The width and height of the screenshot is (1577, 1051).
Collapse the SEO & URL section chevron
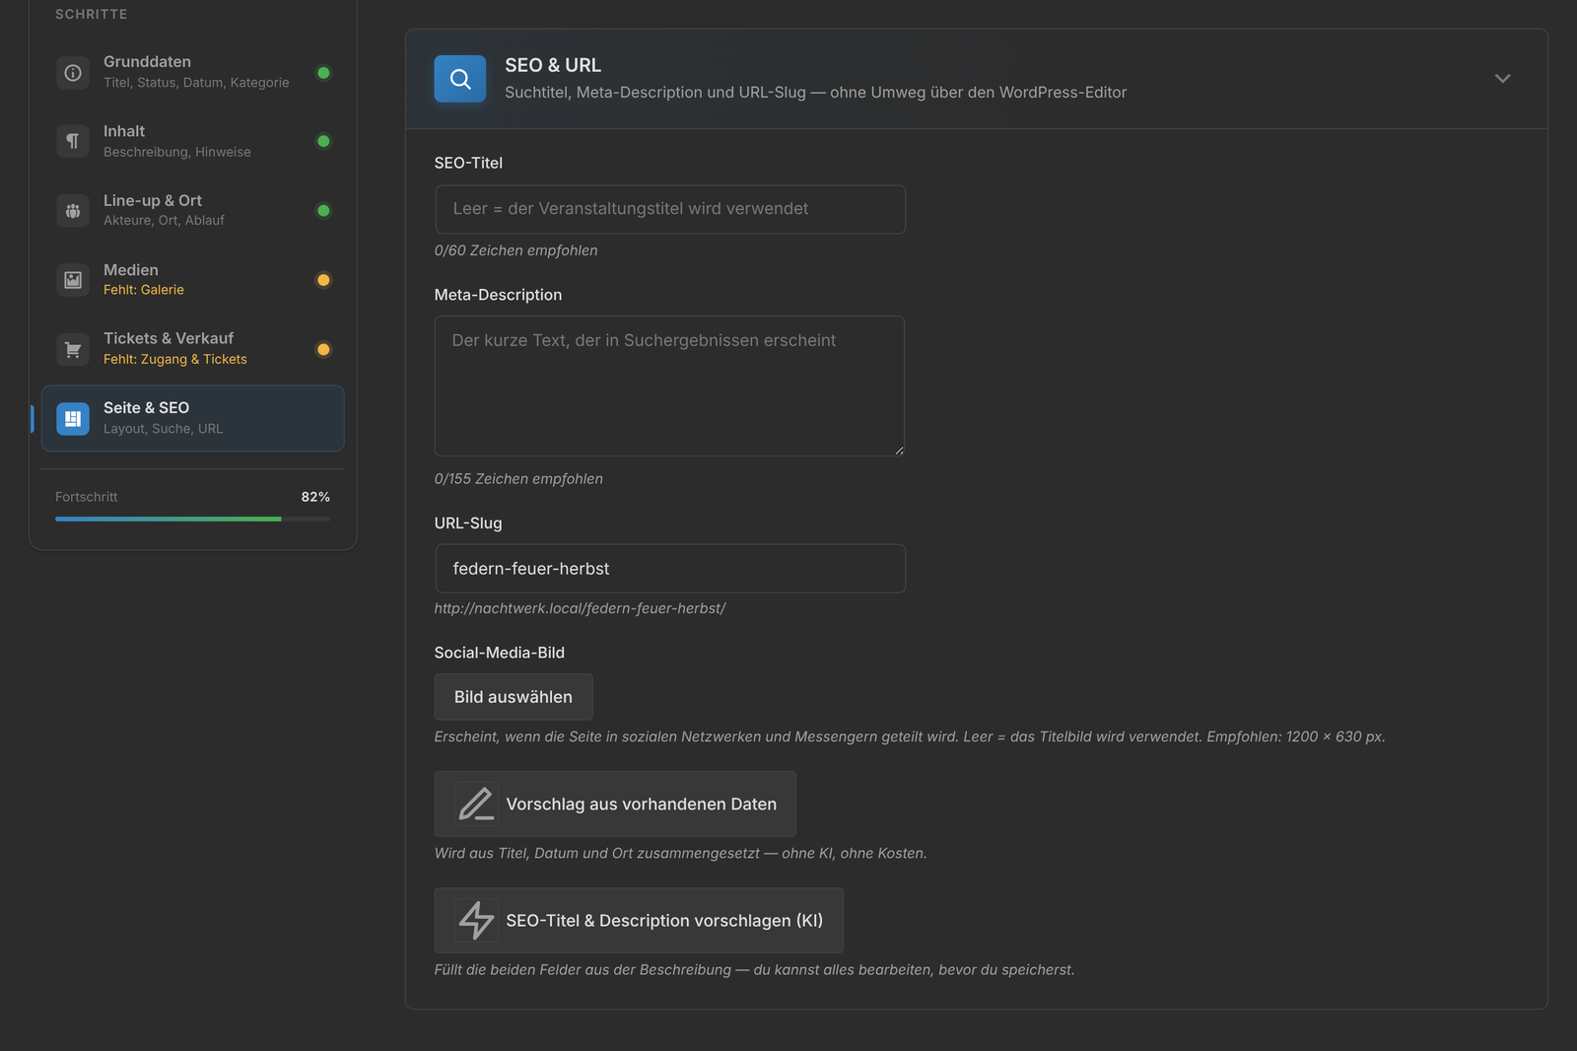(1502, 79)
